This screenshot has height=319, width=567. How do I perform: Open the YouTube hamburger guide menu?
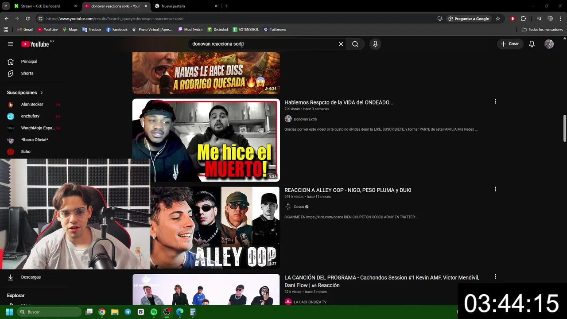pyautogui.click(x=11, y=44)
